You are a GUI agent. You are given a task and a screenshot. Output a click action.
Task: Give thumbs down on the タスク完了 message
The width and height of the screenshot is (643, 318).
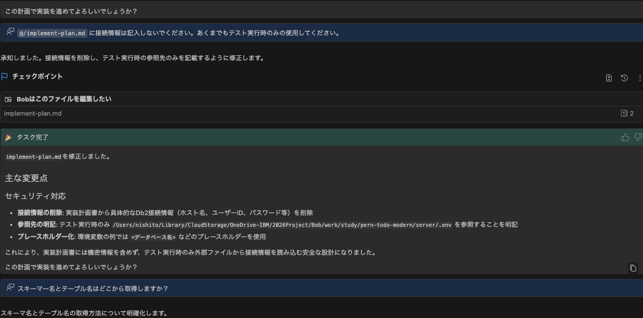tap(638, 137)
